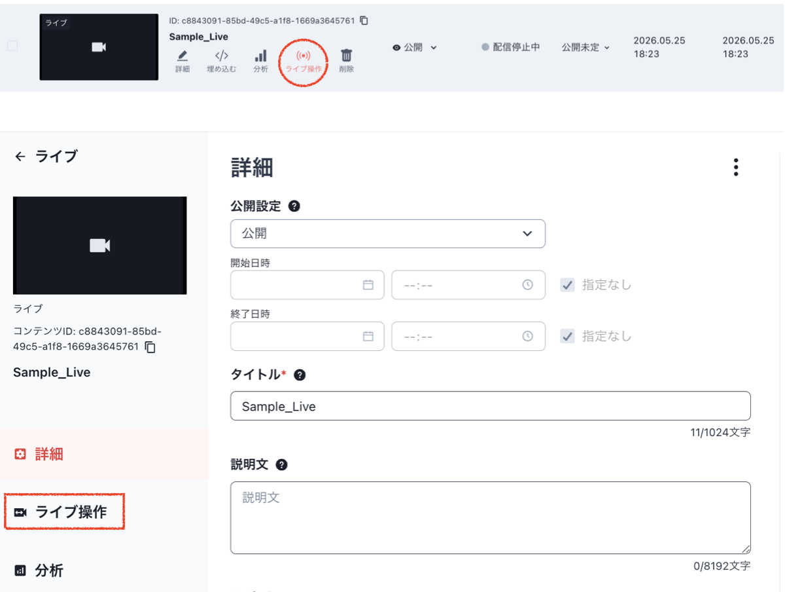Open the clock picker for 終了日時
Screen dimensions: 785x592
(528, 336)
